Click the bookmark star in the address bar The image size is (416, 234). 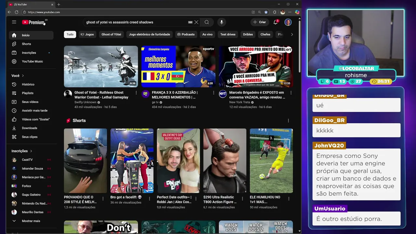(x=266, y=12)
